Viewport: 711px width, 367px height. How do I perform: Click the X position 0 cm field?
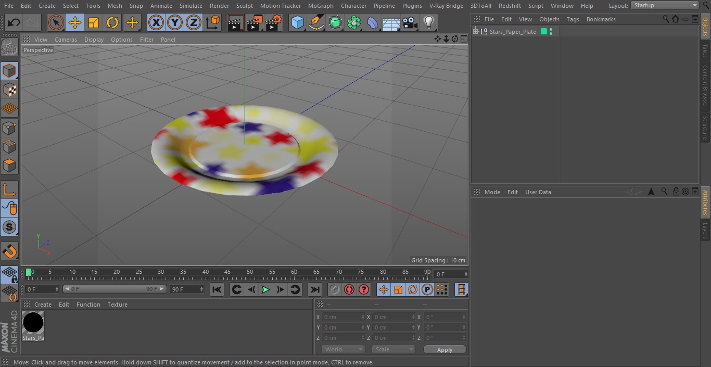coord(343,317)
